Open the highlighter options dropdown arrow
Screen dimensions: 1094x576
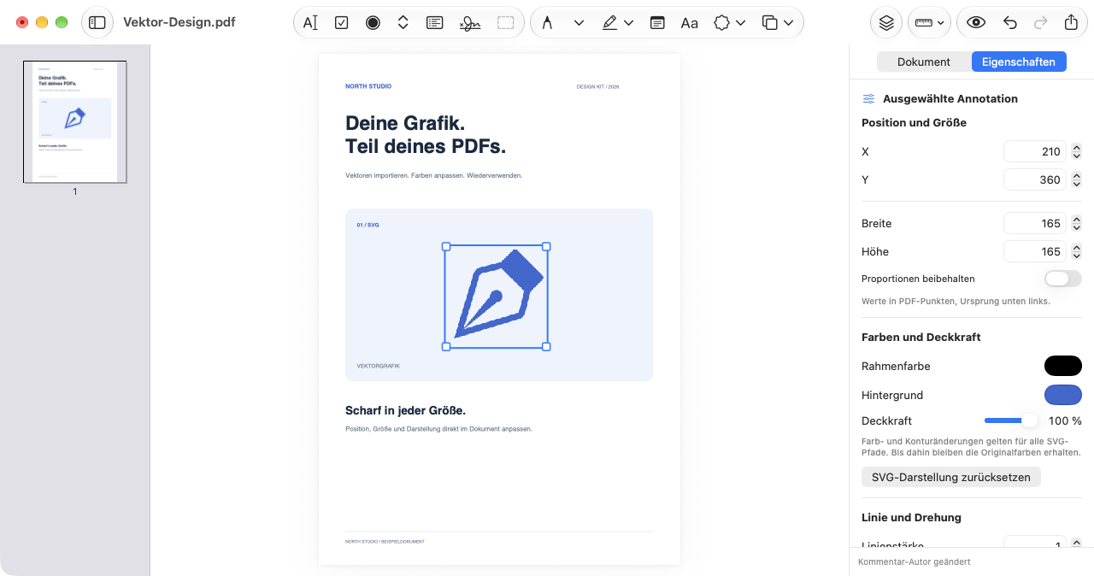[x=629, y=23]
